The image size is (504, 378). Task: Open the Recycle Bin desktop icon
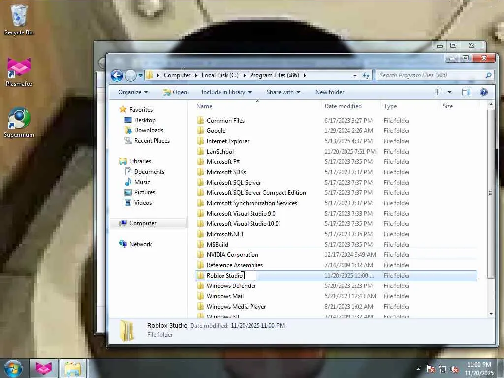tap(19, 19)
